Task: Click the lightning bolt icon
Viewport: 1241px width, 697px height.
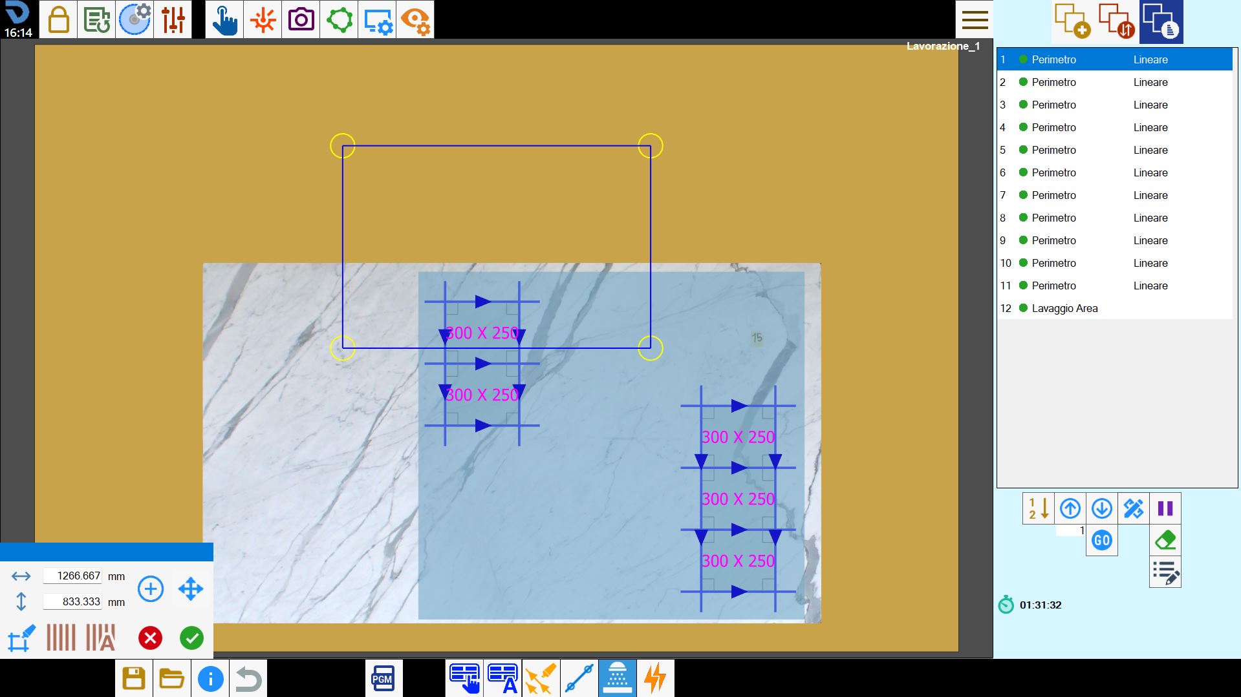Action: click(656, 678)
